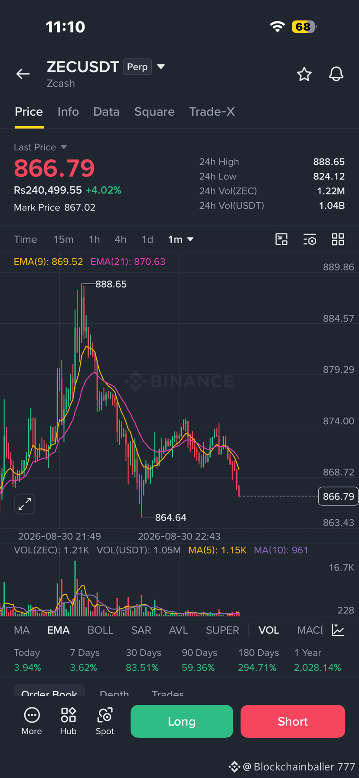359x778 pixels.
Task: Open the Order Book tab
Action: pyautogui.click(x=49, y=692)
